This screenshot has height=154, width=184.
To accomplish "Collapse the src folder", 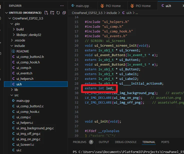I will coord(12,95).
